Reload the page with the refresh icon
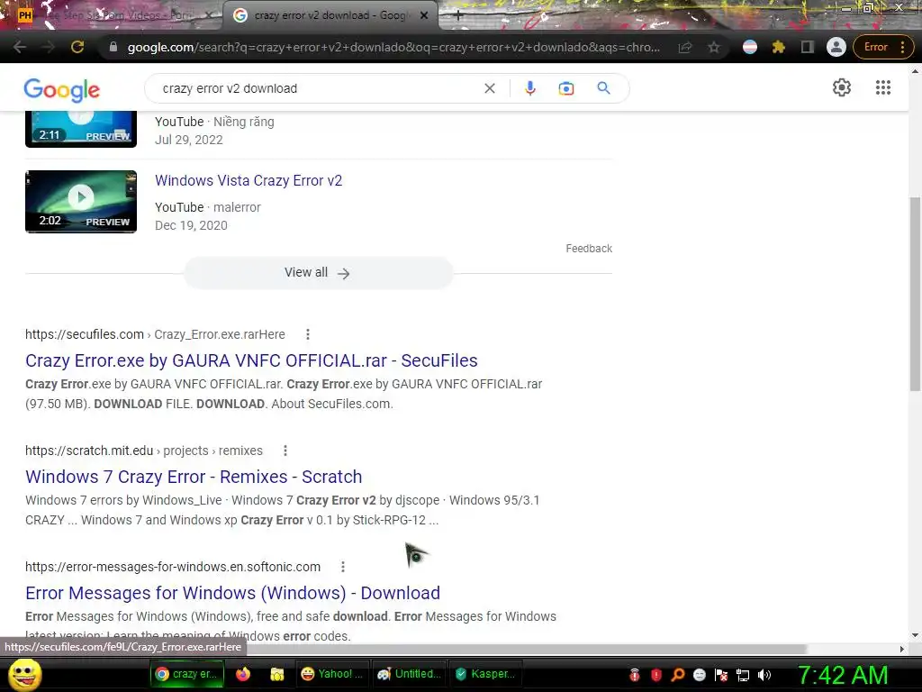 point(77,47)
